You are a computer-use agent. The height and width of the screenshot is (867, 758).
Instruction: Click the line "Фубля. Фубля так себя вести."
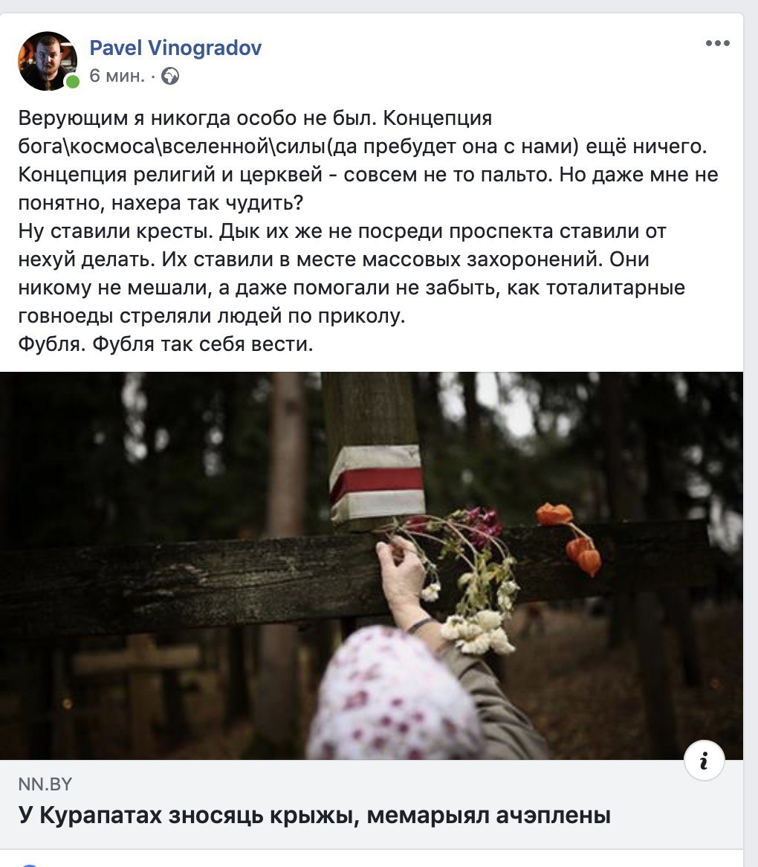coord(166,344)
